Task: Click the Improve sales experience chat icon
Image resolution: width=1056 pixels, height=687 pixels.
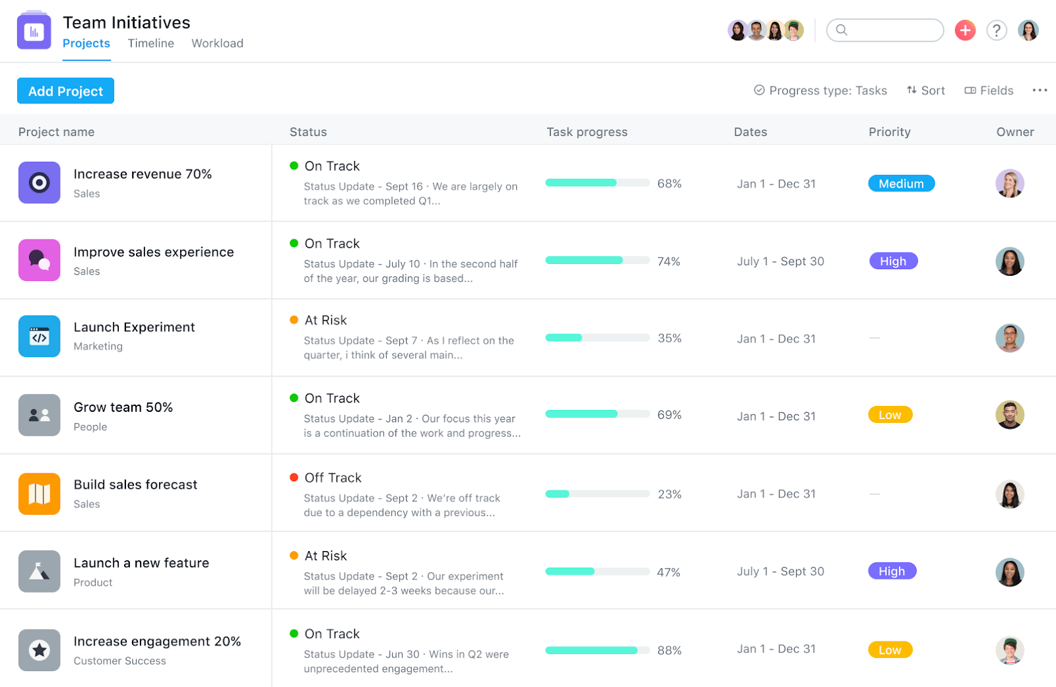Action: click(x=39, y=260)
